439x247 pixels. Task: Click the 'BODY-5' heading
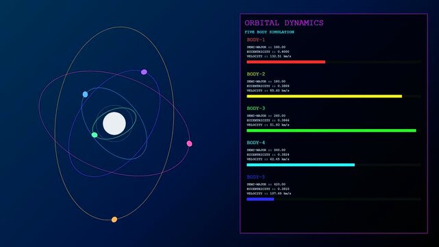pos(255,177)
